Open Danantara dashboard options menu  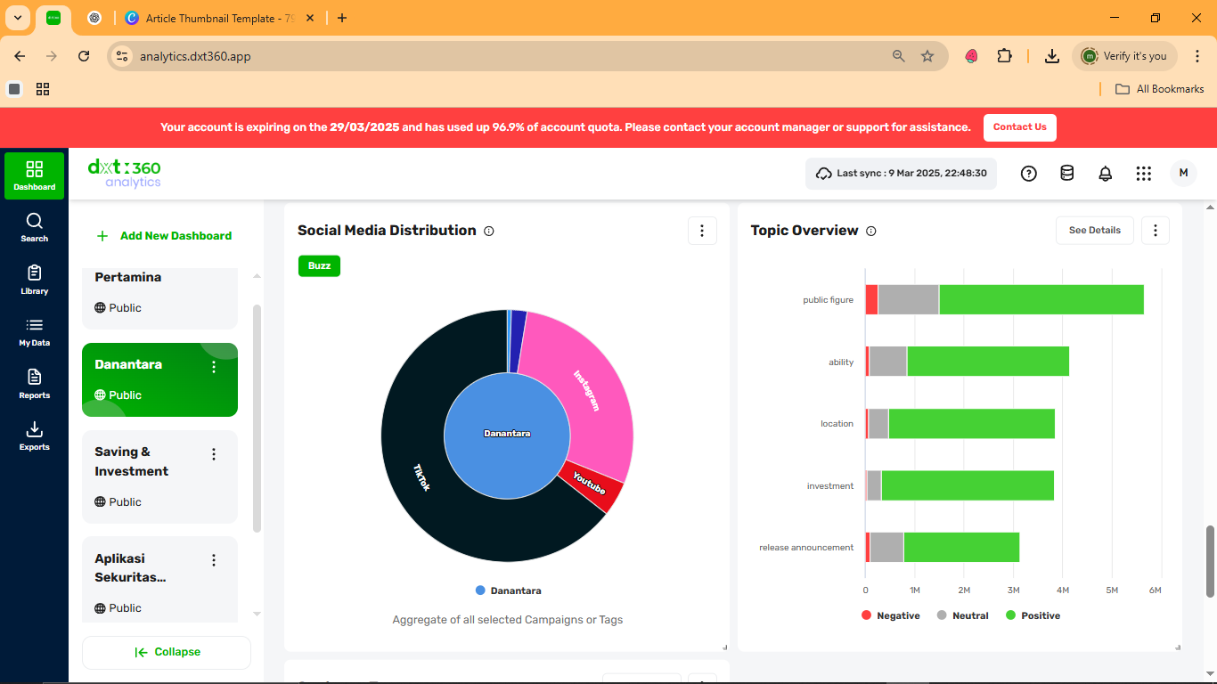[214, 367]
